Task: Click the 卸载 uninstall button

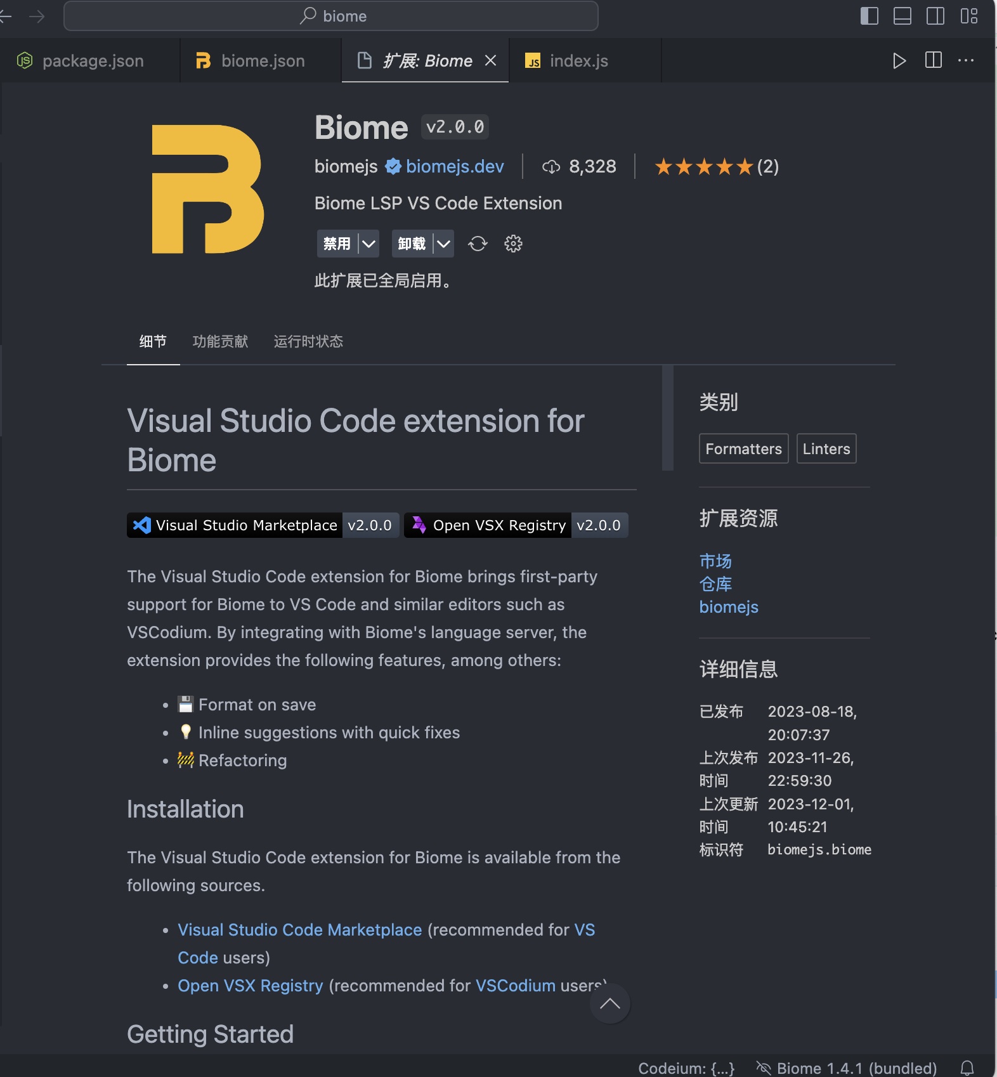Action: coord(412,244)
